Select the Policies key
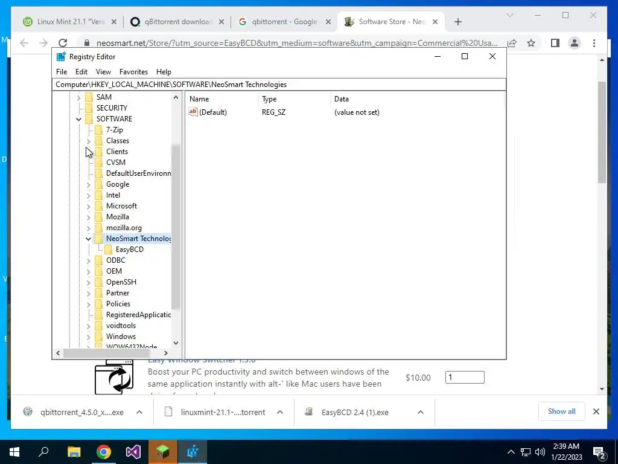 [x=118, y=304]
